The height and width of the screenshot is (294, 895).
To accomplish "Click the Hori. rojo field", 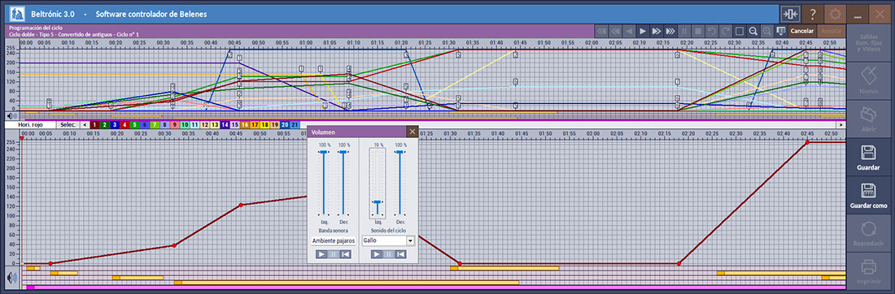I will coord(31,124).
